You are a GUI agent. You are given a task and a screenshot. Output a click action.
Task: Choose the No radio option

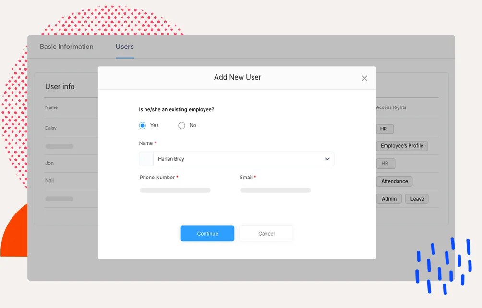coord(181,125)
